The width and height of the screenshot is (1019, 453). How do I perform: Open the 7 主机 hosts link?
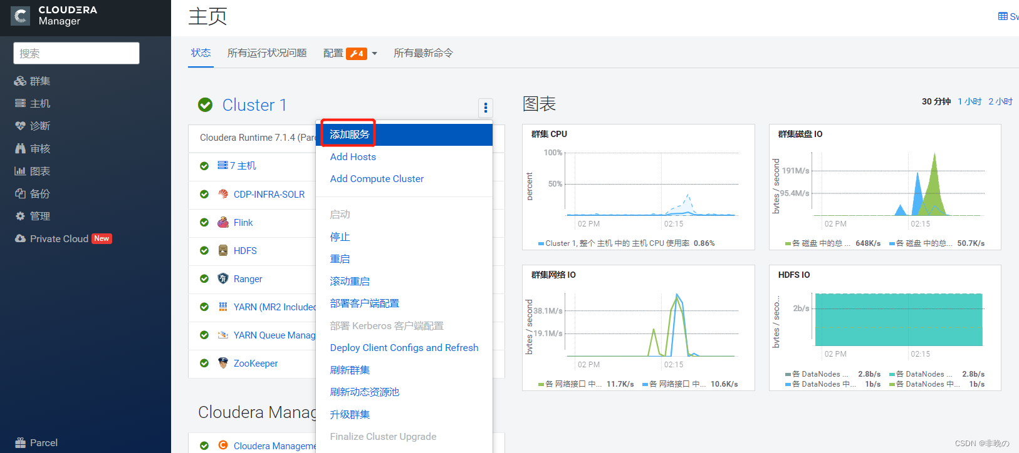coord(243,166)
